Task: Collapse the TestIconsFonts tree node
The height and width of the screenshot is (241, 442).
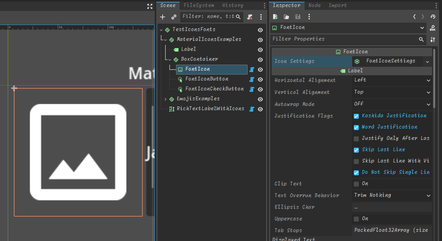Action: [x=161, y=30]
